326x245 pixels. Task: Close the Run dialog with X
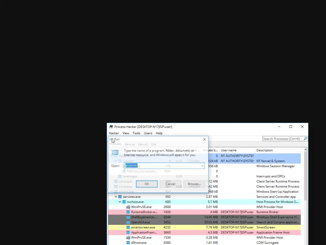(204, 139)
